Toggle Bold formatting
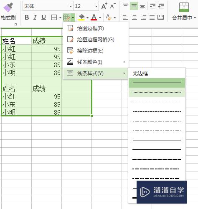This screenshot has width=198, height=209. (x=27, y=18)
